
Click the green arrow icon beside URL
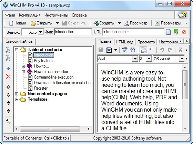(x=176, y=32)
